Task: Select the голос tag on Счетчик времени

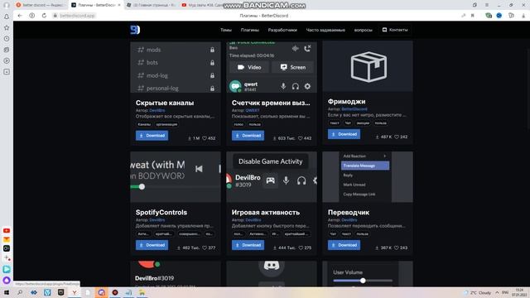Action: click(x=238, y=124)
